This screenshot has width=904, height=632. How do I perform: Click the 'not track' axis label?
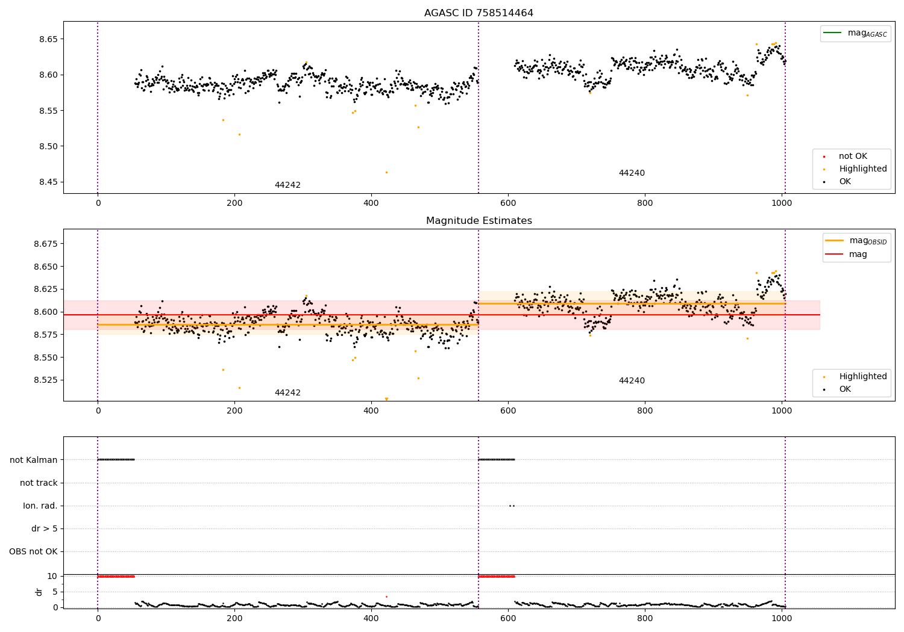39,483
